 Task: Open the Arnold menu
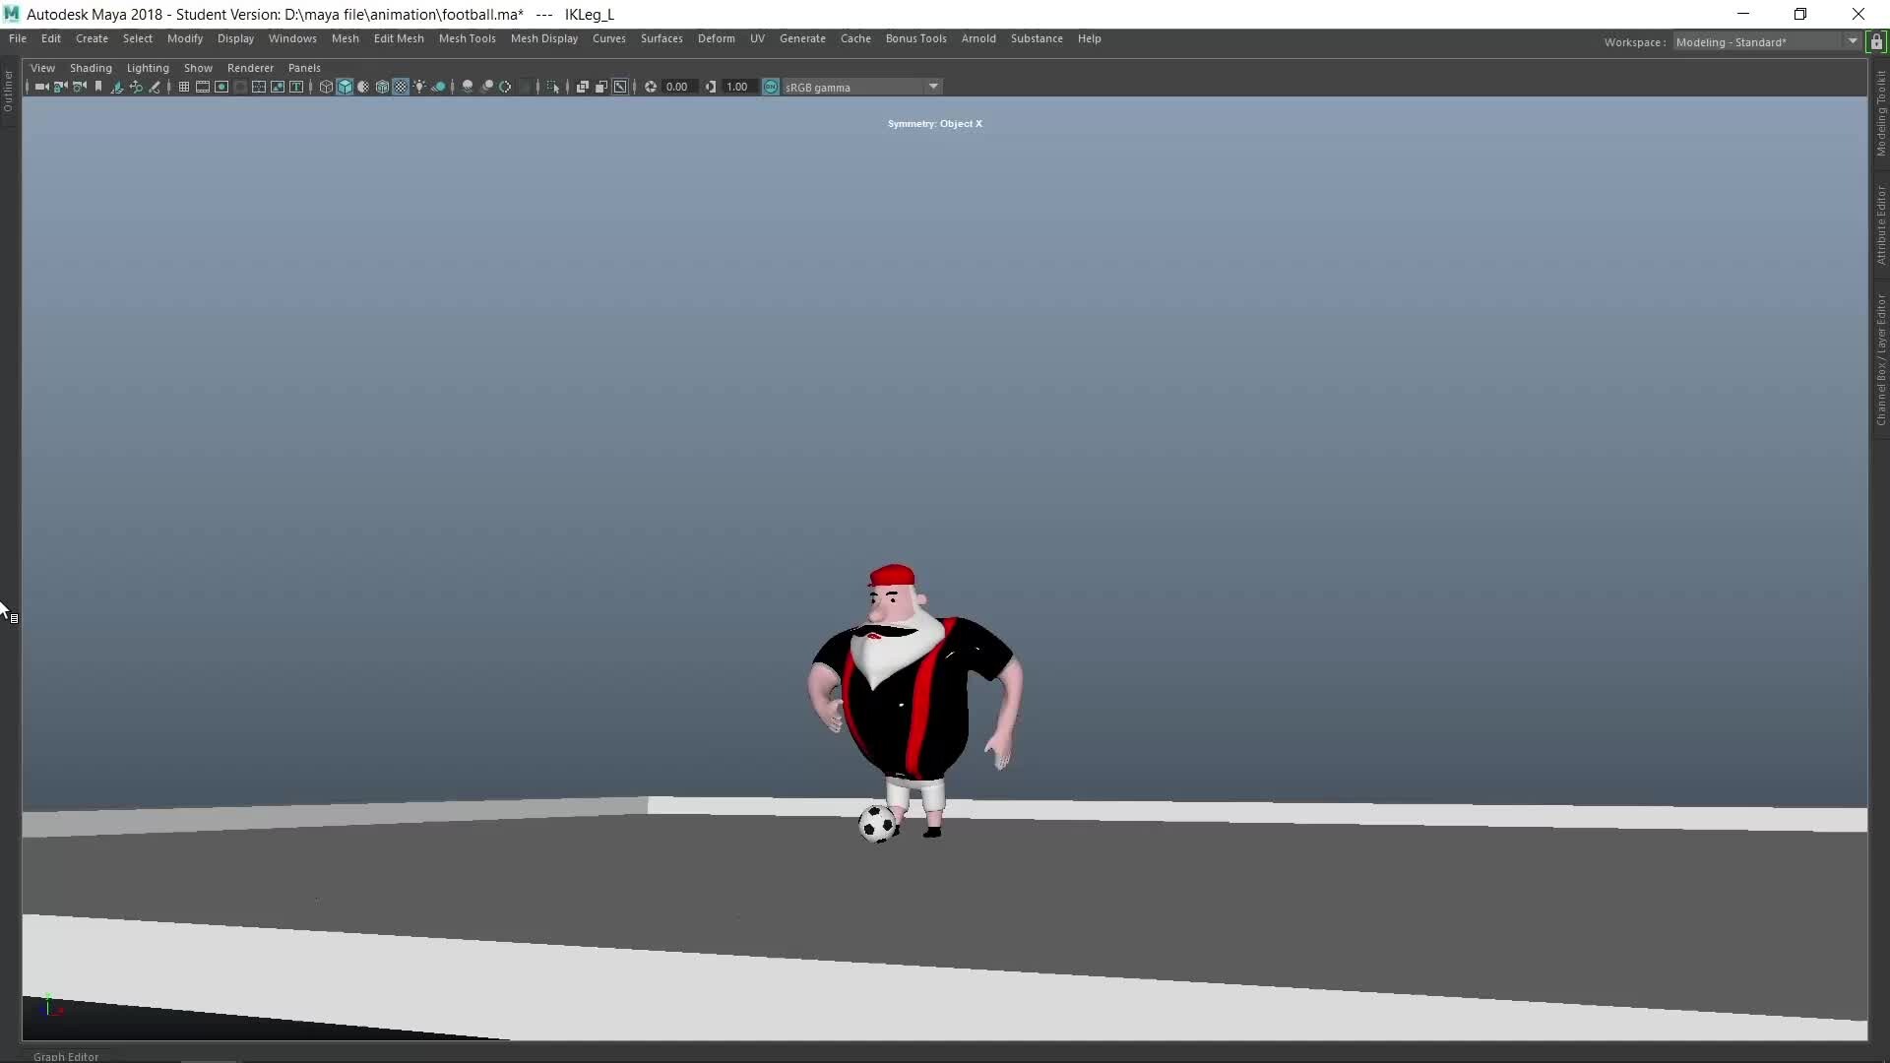click(978, 38)
